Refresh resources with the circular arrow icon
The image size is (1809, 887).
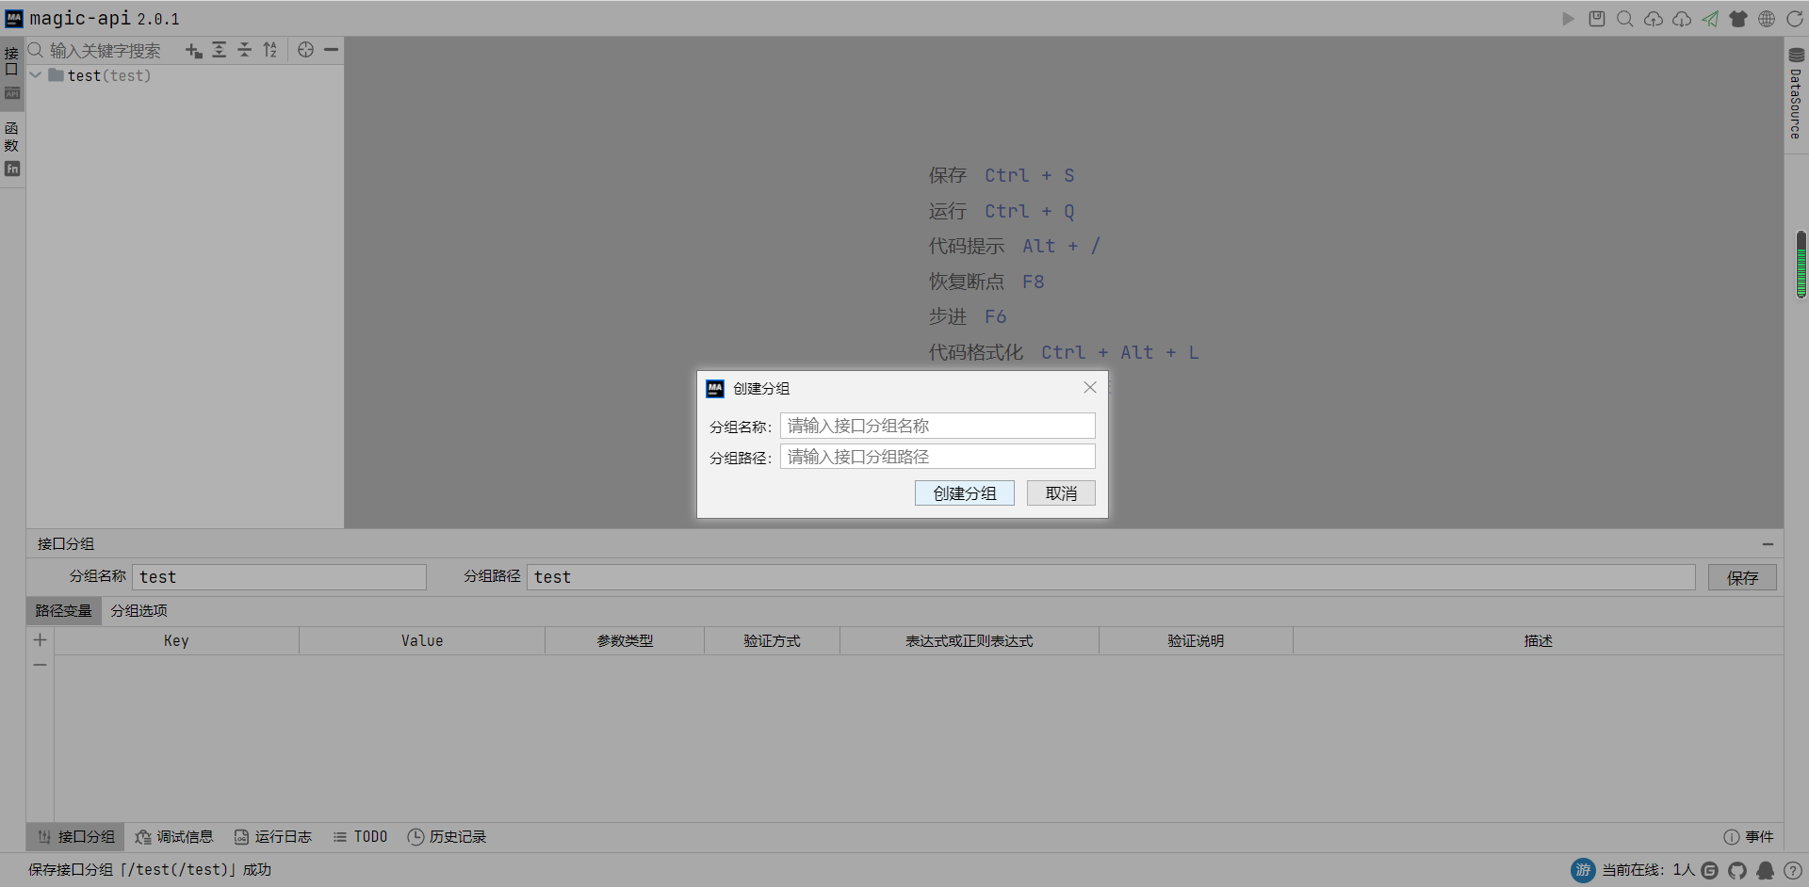coord(1796,18)
